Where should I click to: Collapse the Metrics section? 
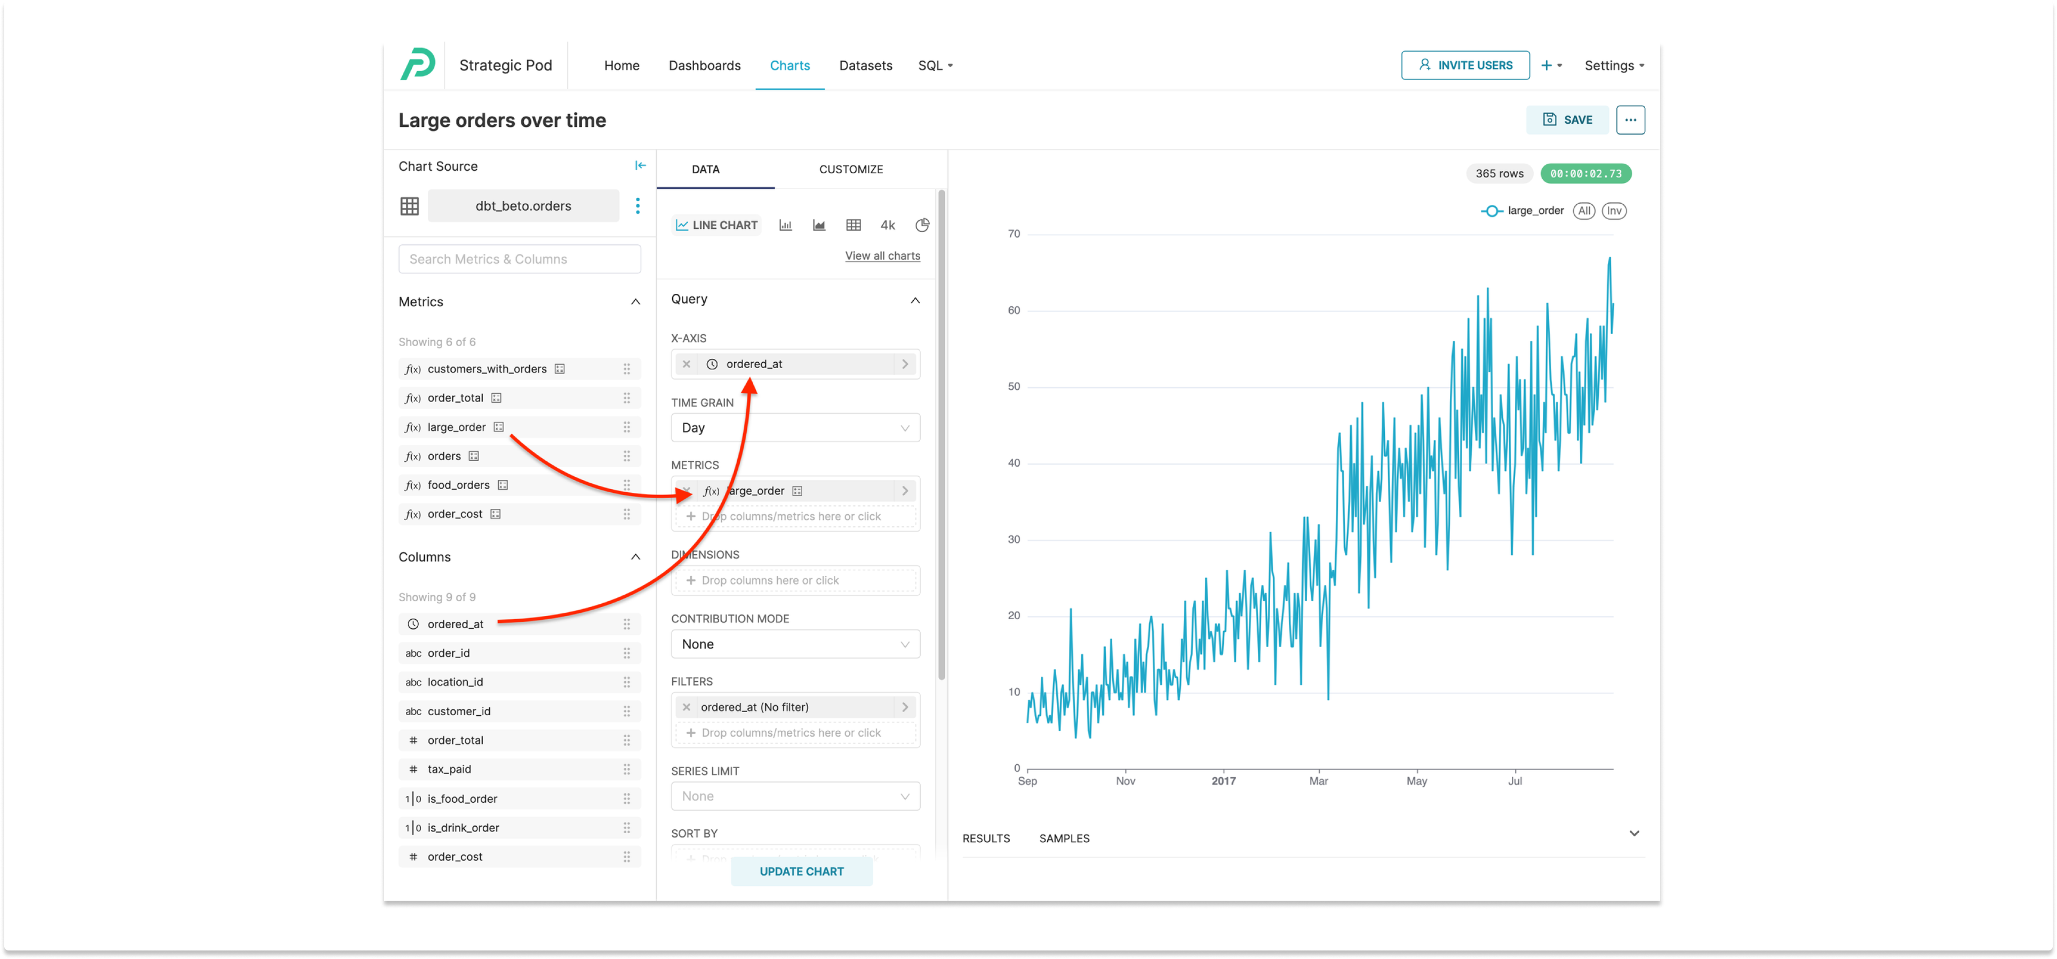point(635,302)
